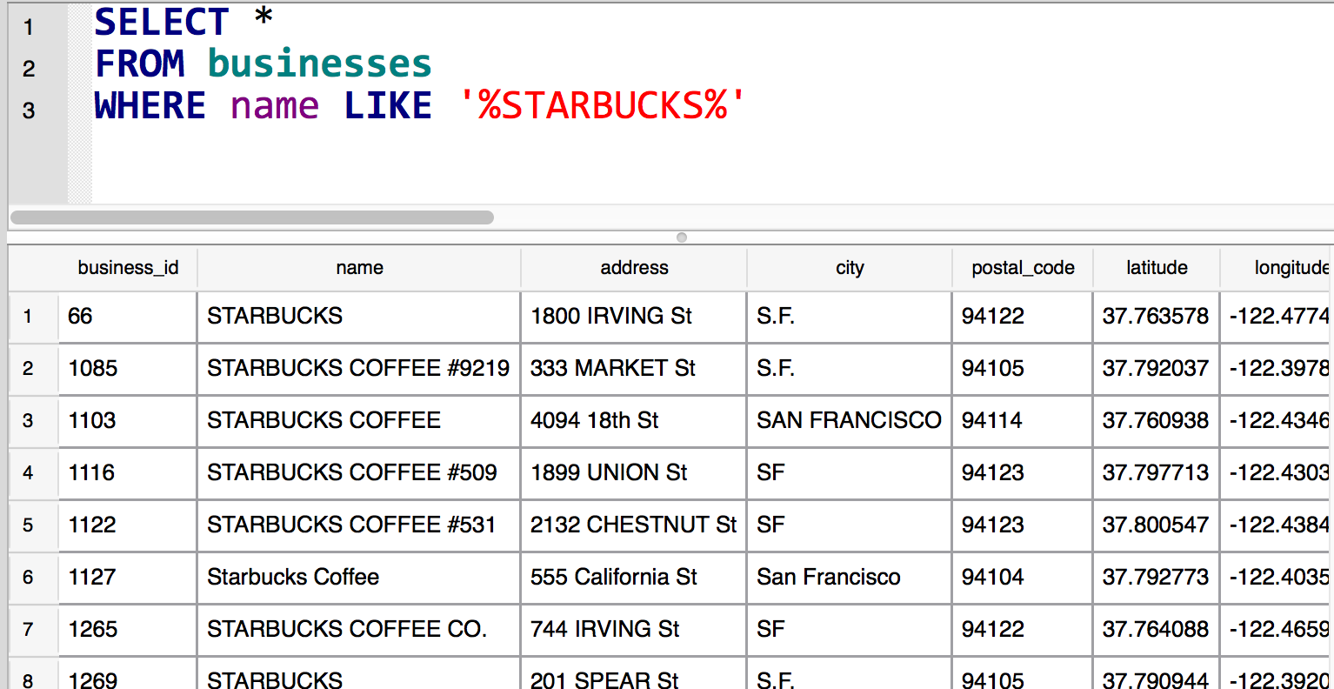
Task: Click city cell 'SAN FRANCISCO'
Action: pos(850,421)
